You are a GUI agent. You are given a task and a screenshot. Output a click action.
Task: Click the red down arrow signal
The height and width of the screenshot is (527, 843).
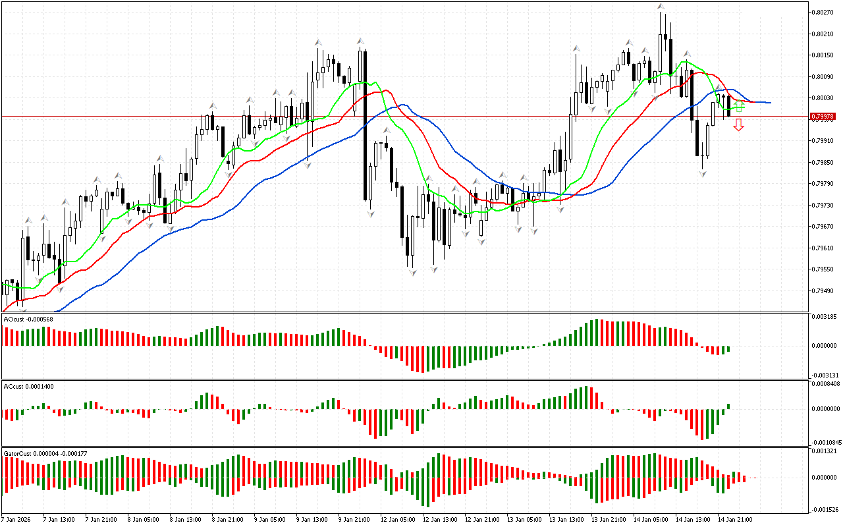[x=739, y=125]
